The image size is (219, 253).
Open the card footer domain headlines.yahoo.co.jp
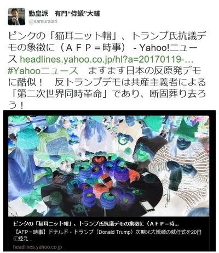[38, 247]
